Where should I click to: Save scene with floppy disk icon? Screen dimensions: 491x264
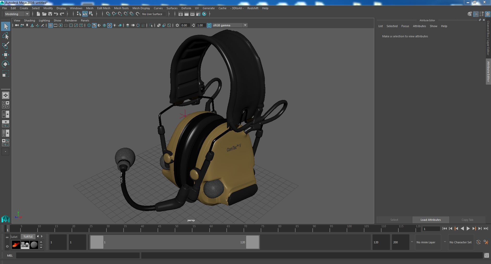point(50,14)
